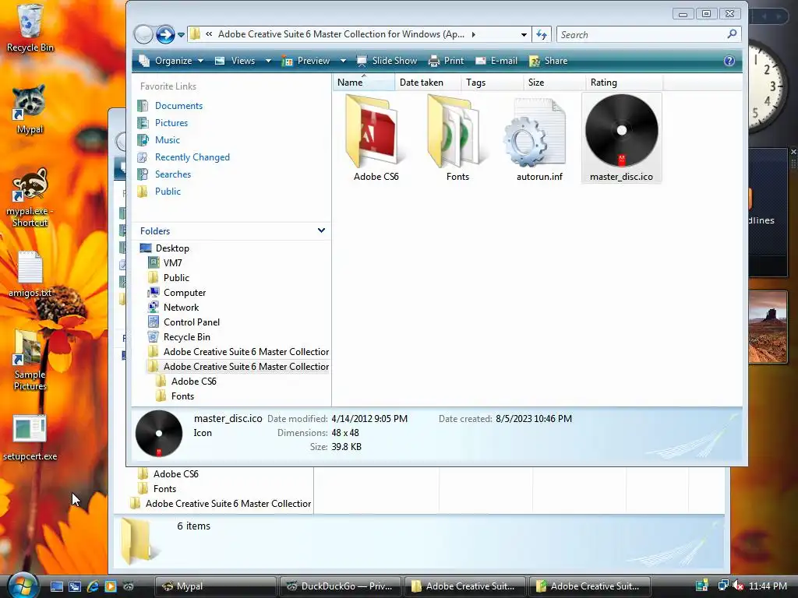Screen dimensions: 798x598
Task: Open the Preview dropdown arrow
Action: point(343,61)
